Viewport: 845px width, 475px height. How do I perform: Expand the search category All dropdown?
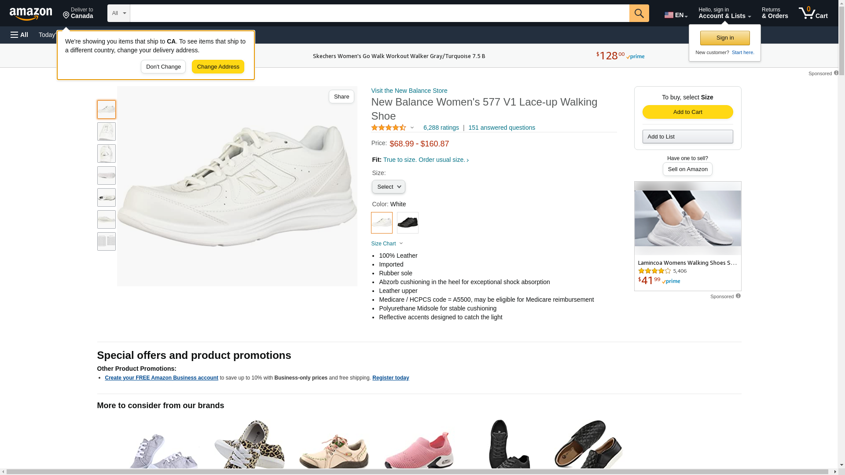(118, 13)
